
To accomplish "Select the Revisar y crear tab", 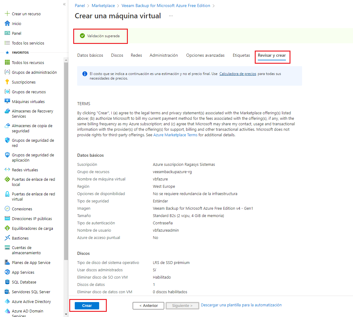I will point(272,55).
